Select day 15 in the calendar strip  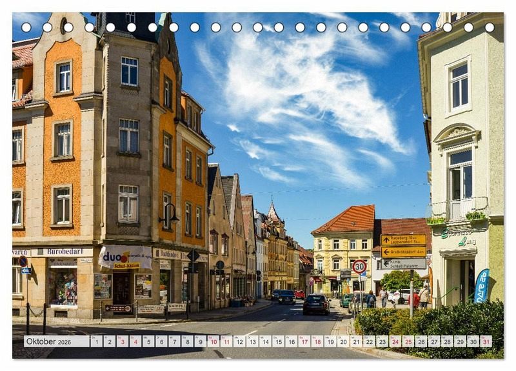click(278, 341)
